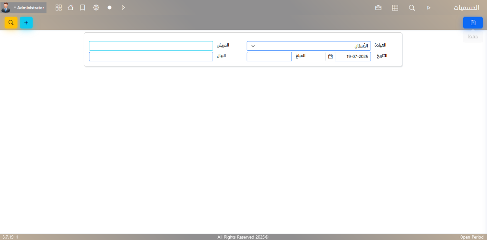Viewport: 487px width, 240px height.
Task: Open the dashboard grid icon near Administrator
Action: pos(58,8)
